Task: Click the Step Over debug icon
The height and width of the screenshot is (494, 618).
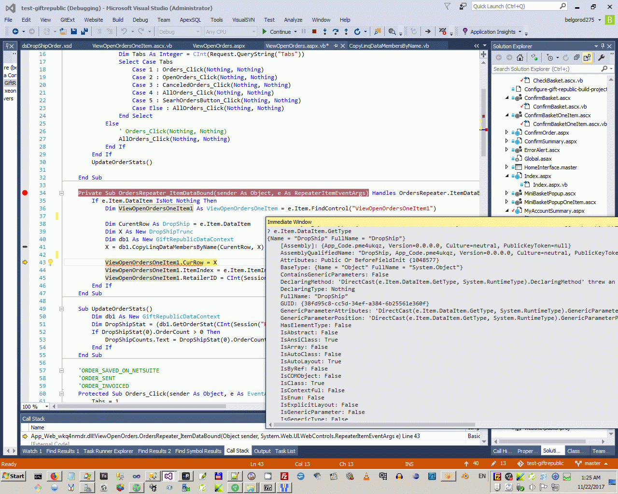Action: click(336, 32)
